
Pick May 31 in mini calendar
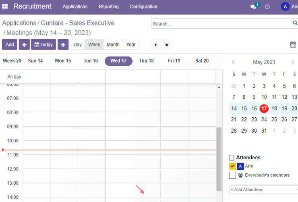264,131
